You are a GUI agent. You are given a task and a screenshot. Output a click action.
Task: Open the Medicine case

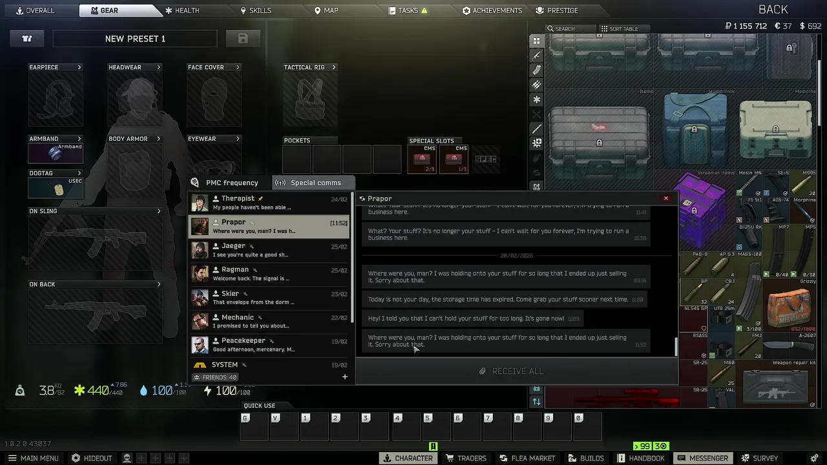[x=775, y=129]
